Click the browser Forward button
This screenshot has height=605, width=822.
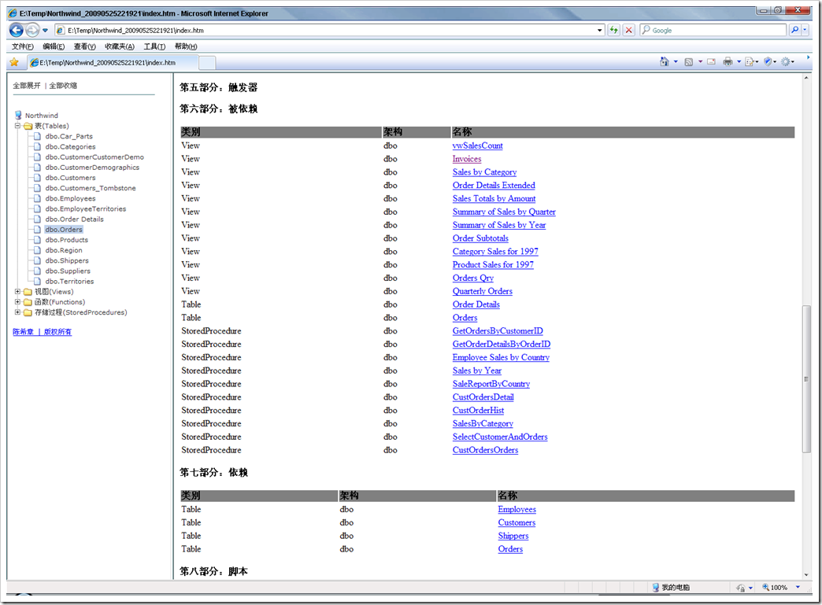(32, 31)
